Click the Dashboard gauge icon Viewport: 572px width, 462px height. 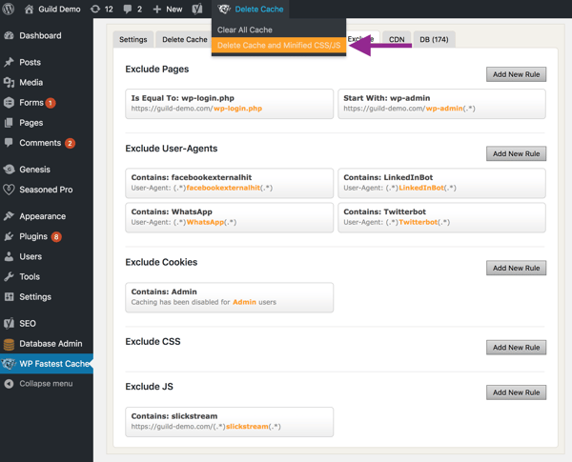pyautogui.click(x=9, y=35)
